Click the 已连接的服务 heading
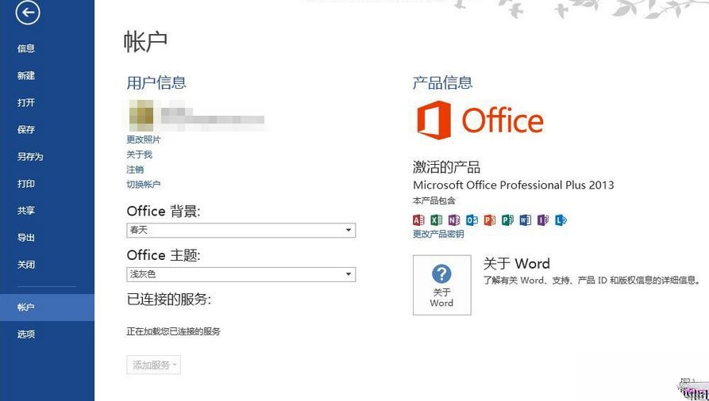The width and height of the screenshot is (709, 401). coord(169,299)
